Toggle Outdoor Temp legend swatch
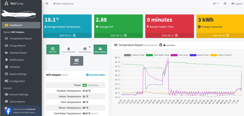 pos(127,55)
